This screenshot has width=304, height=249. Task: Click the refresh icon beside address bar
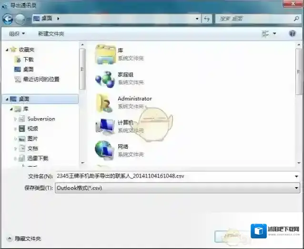point(207,19)
